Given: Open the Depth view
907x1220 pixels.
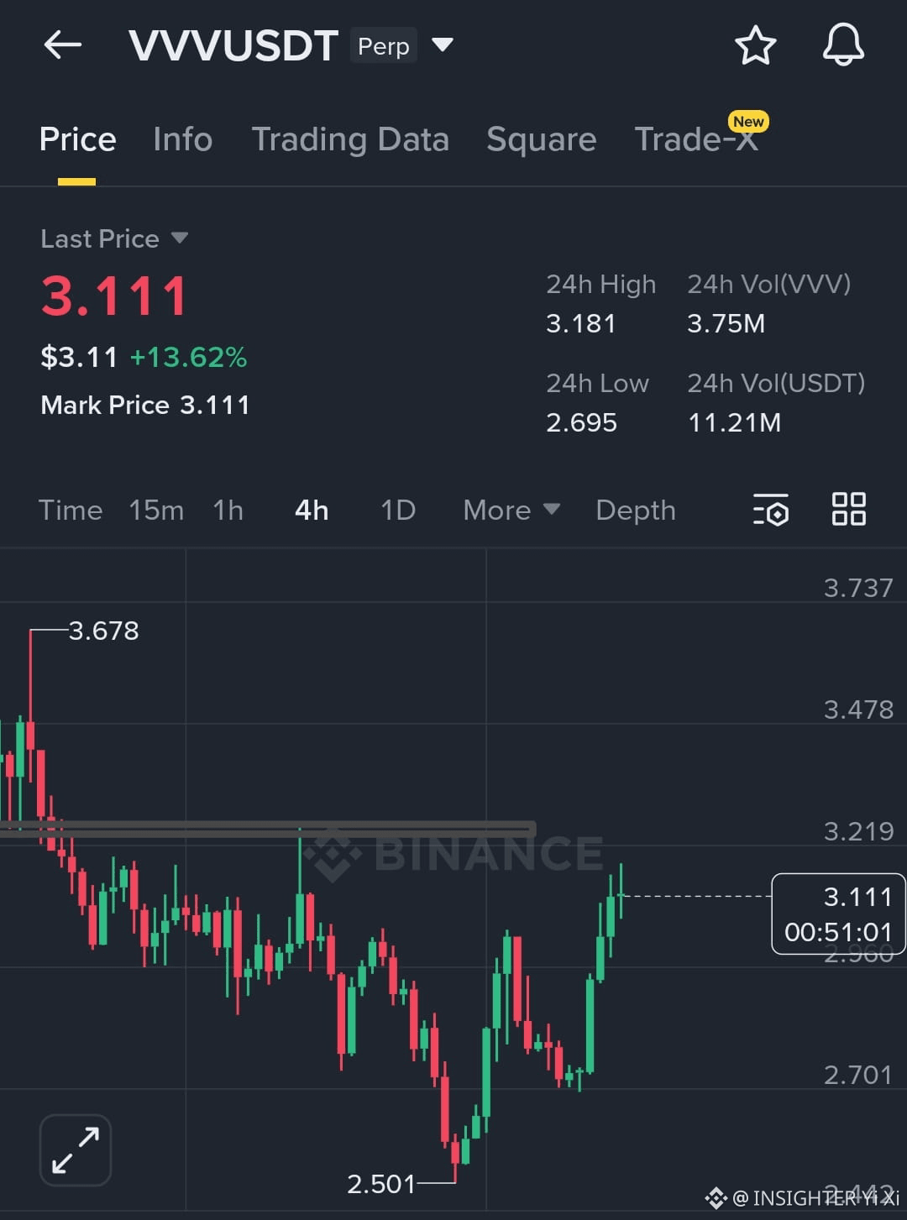Looking at the screenshot, I should coord(635,510).
